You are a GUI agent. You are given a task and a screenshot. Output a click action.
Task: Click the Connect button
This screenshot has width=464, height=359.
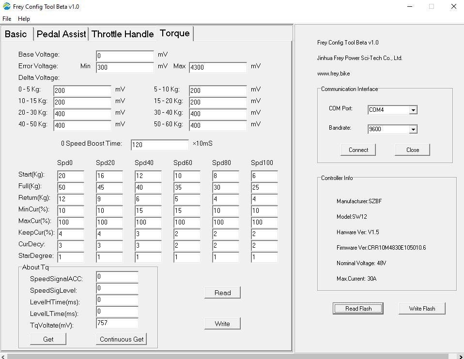click(358, 150)
